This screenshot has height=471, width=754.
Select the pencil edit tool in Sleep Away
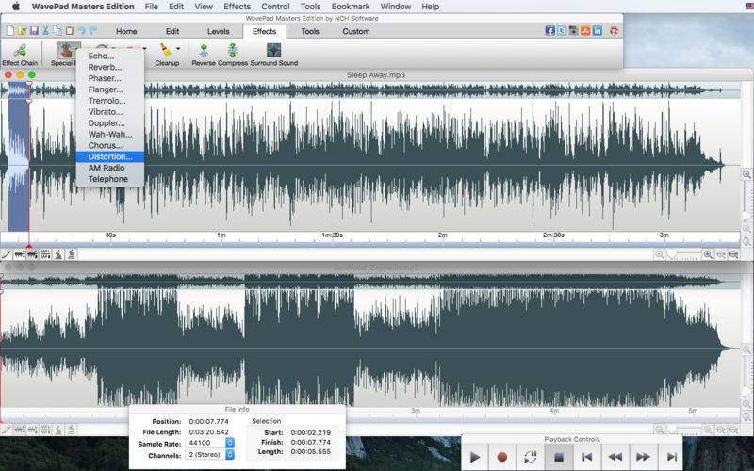tap(7, 254)
